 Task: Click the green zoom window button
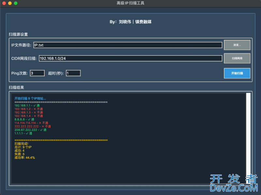[16, 3]
